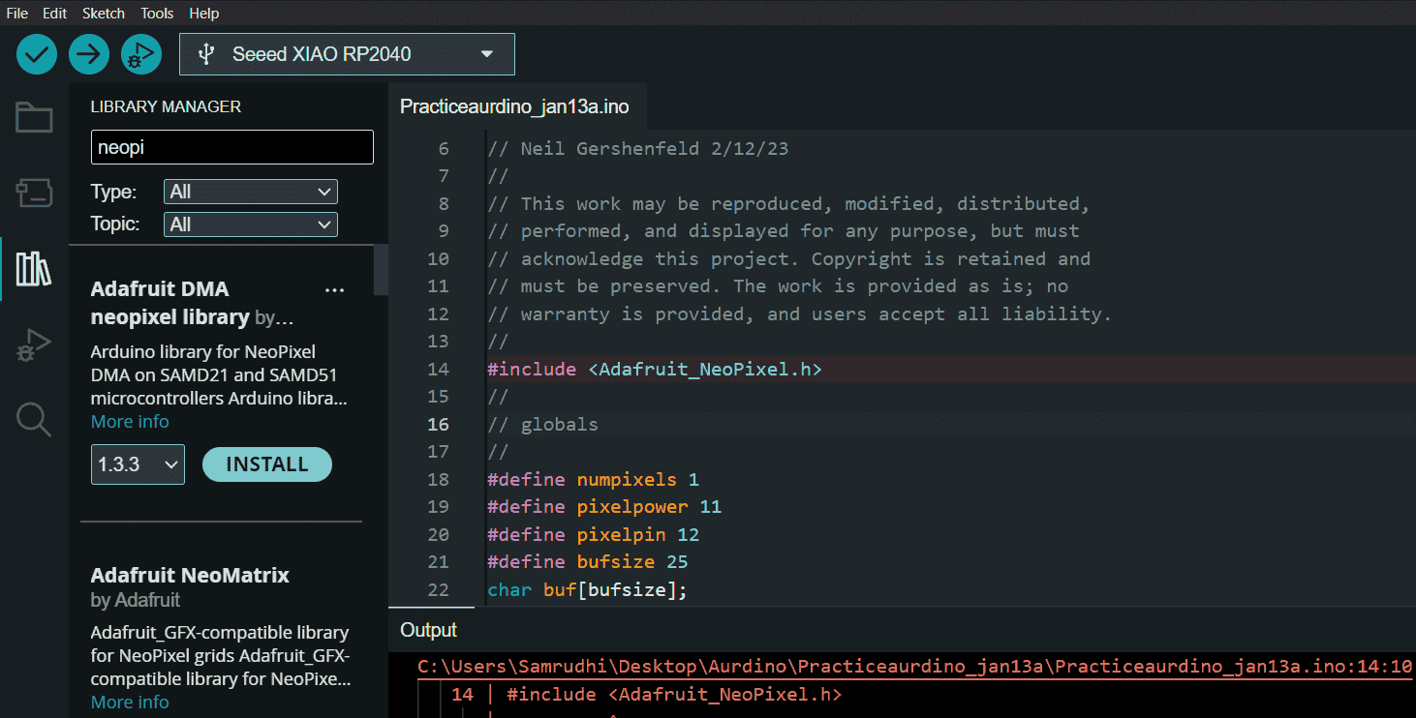The image size is (1416, 718).
Task: Toggle the Library Manager sidebar icon
Action: (34, 268)
